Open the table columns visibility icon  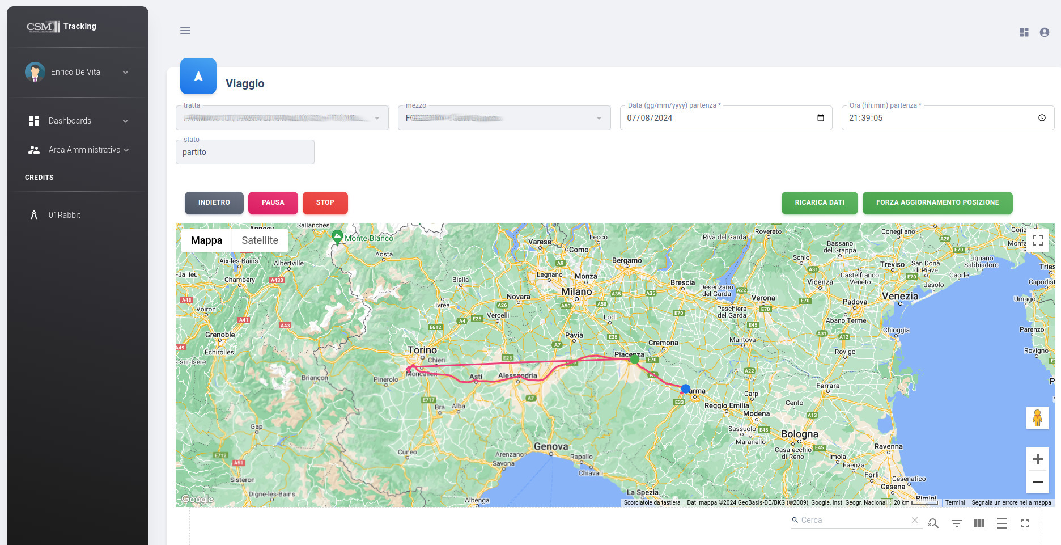click(979, 523)
